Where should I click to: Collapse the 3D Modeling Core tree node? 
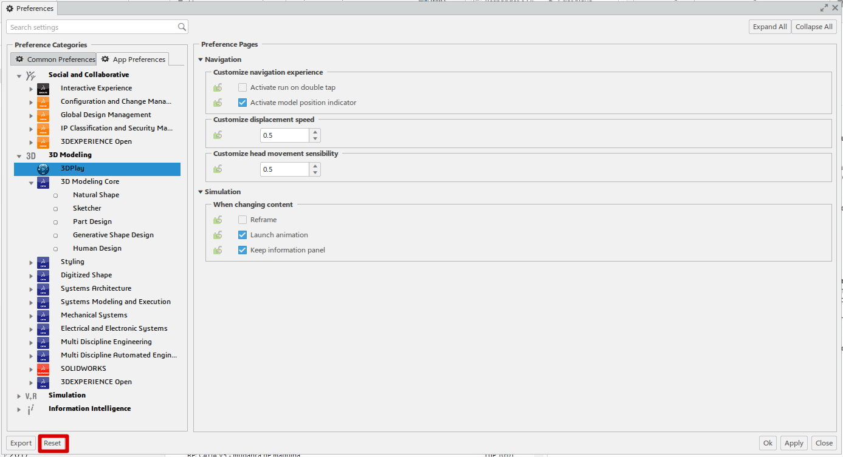click(31, 182)
